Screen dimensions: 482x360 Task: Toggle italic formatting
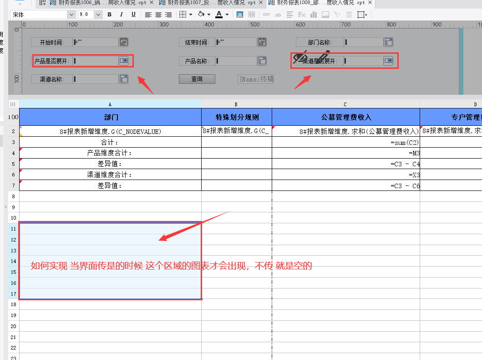click(122, 15)
